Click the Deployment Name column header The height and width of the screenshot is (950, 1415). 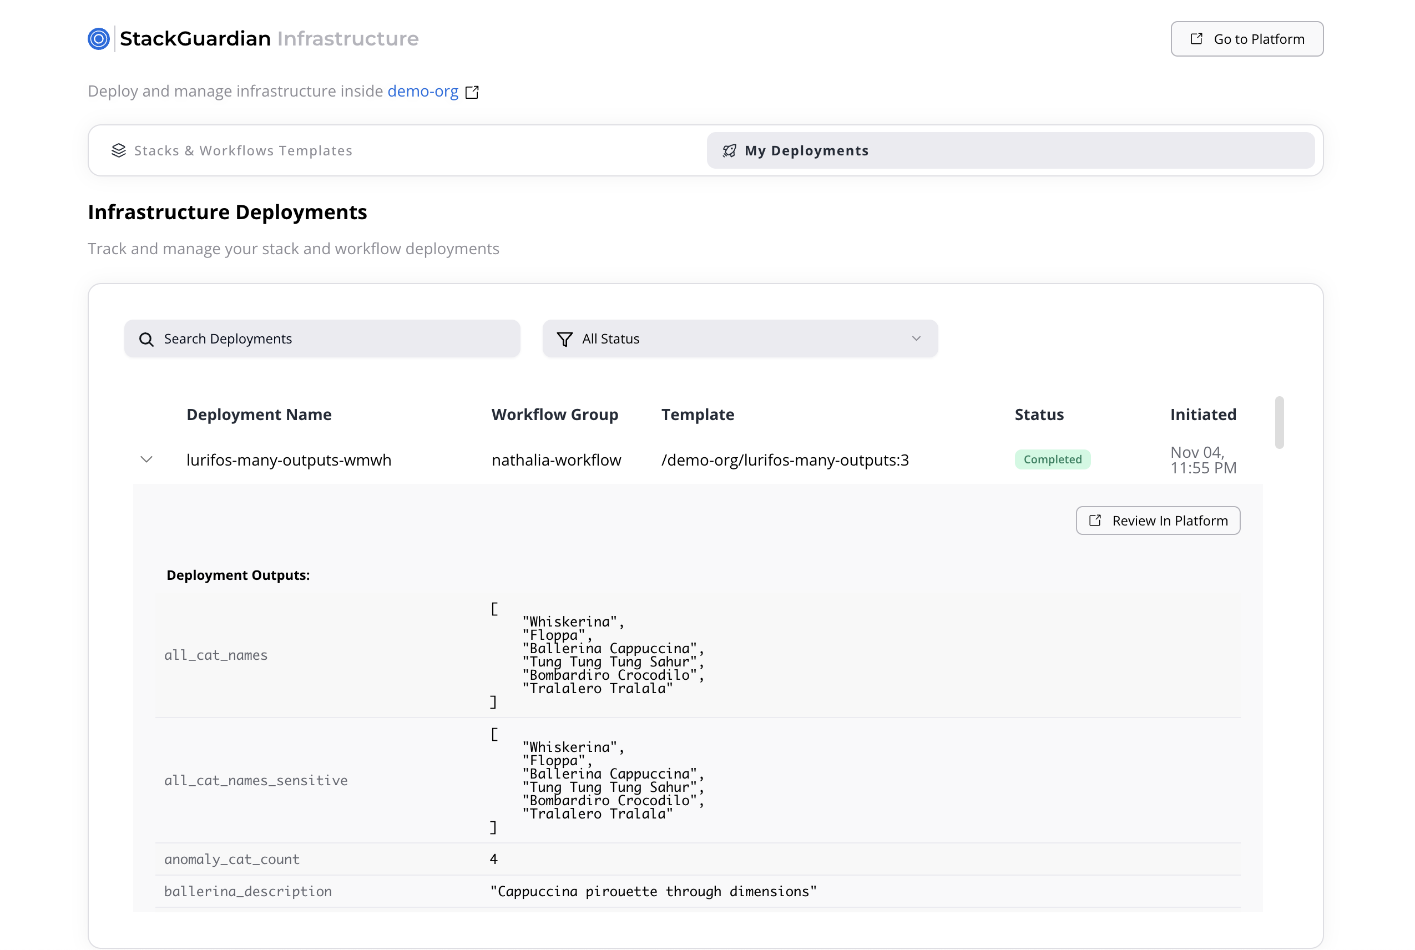click(259, 415)
